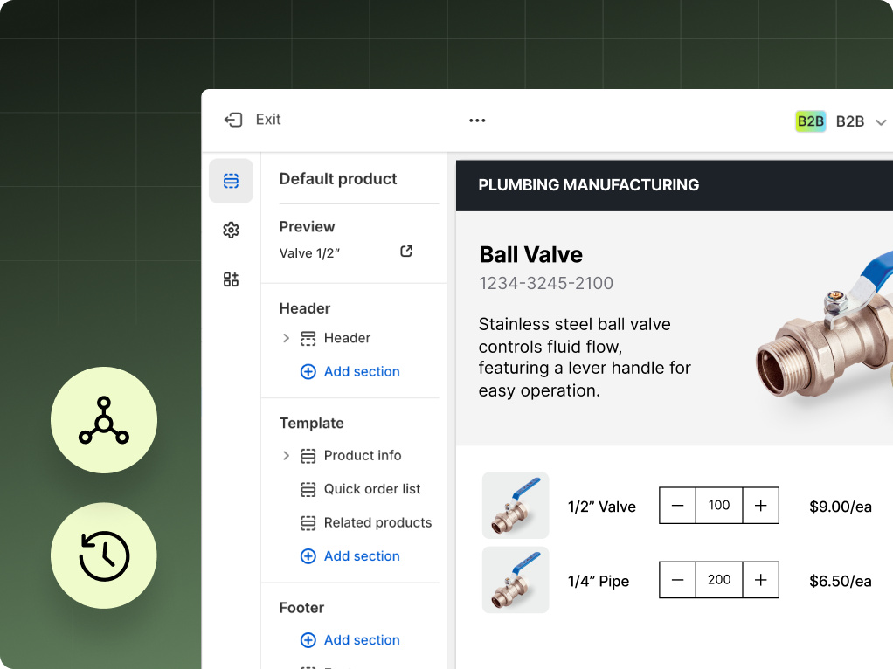Click the Valve 1/2″ preview text
Image resolution: width=893 pixels, height=669 pixels.
pyautogui.click(x=309, y=253)
